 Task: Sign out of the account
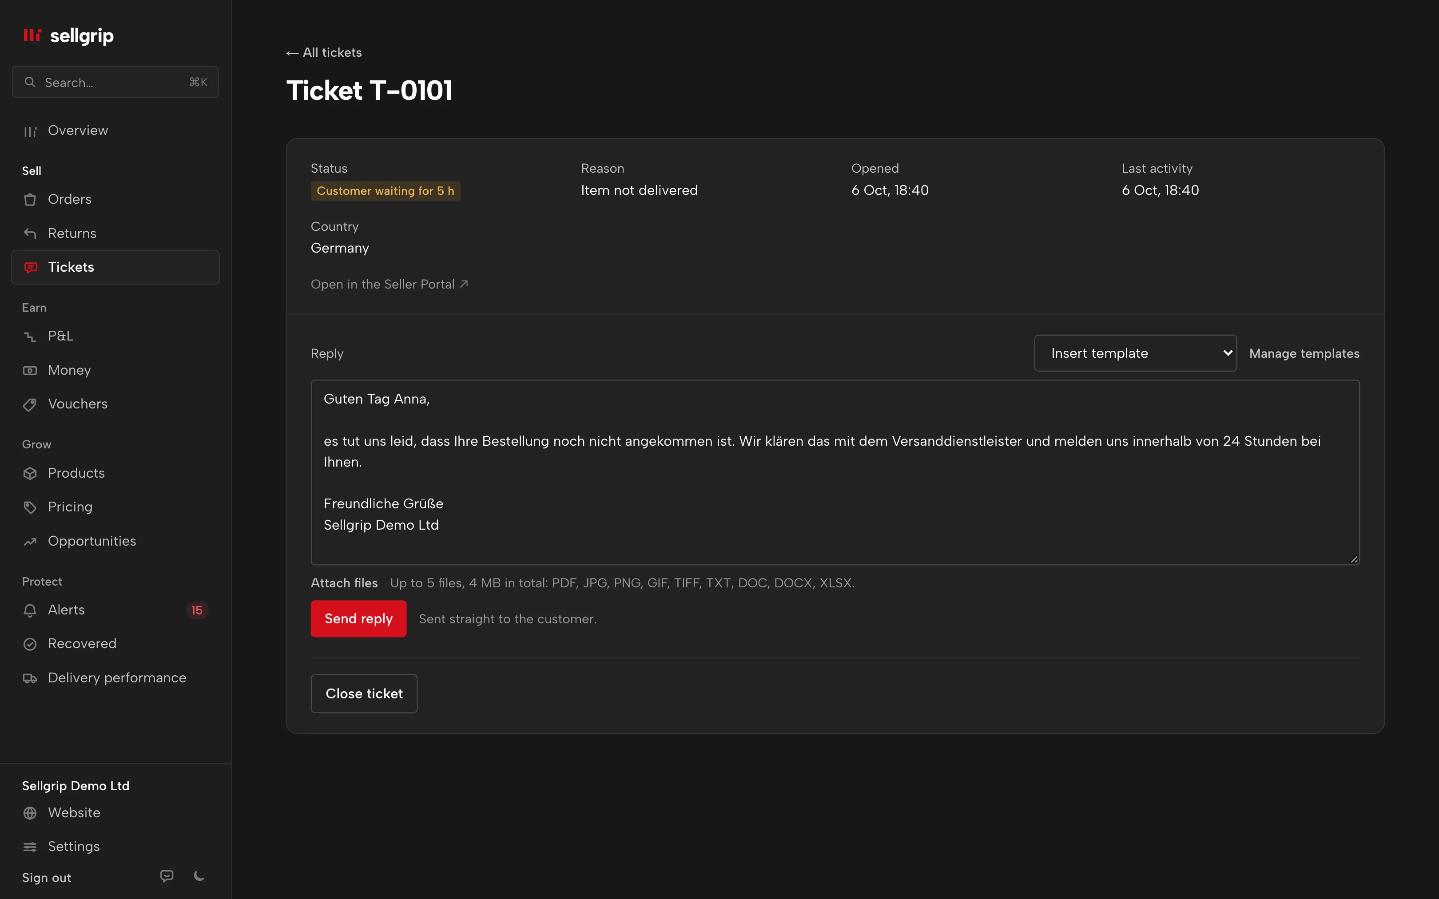46,878
